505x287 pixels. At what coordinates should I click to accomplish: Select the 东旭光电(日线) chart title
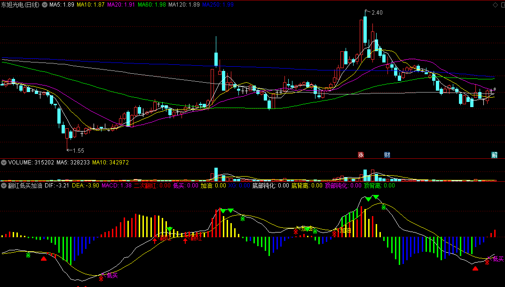20,5
